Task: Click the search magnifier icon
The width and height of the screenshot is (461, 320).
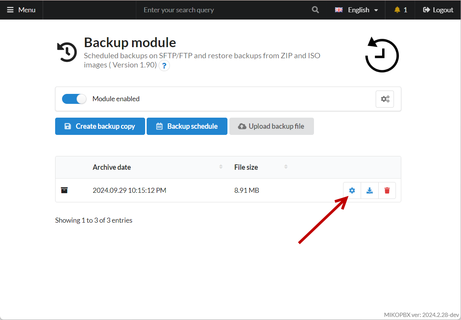Action: click(x=315, y=10)
